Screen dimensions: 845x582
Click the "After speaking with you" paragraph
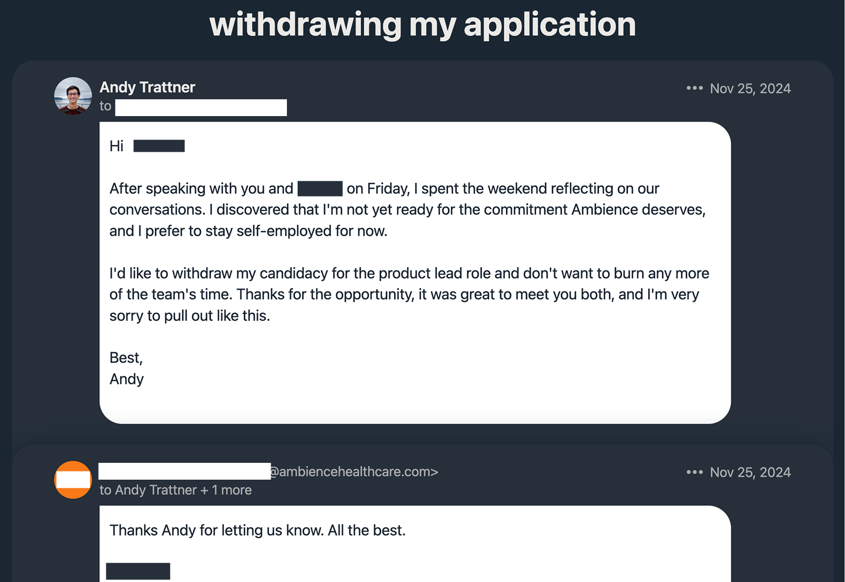coord(407,209)
